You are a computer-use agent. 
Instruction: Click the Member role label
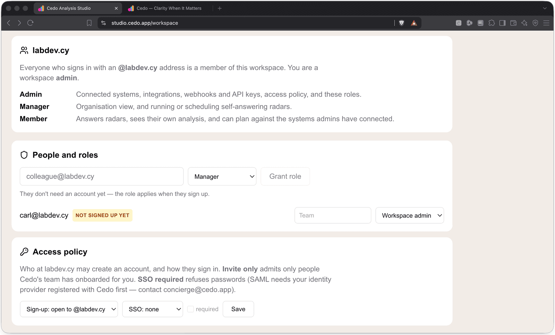34,119
